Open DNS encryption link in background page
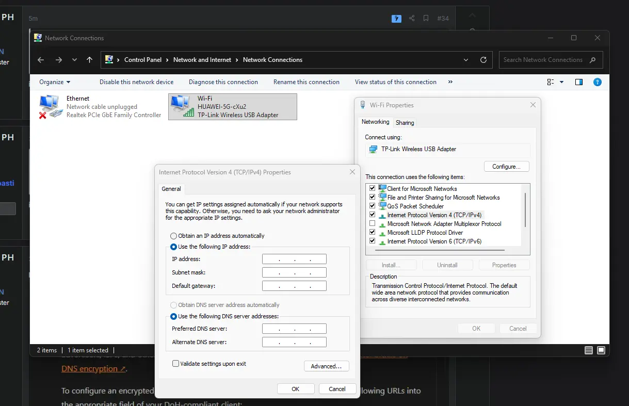 click(93, 369)
